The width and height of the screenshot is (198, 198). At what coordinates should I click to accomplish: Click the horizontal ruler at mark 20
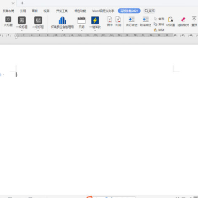96,35
